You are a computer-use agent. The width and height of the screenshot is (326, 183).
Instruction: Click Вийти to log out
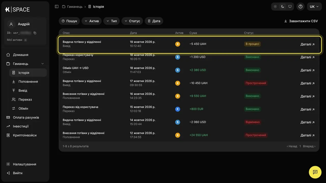pyautogui.click(x=18, y=173)
